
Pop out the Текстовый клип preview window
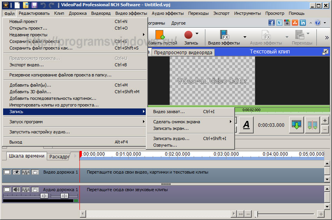click(x=325, y=51)
